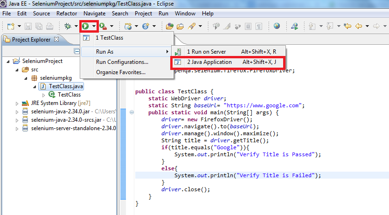Expand the selenium-java-2.34.0.jar node

17,112
